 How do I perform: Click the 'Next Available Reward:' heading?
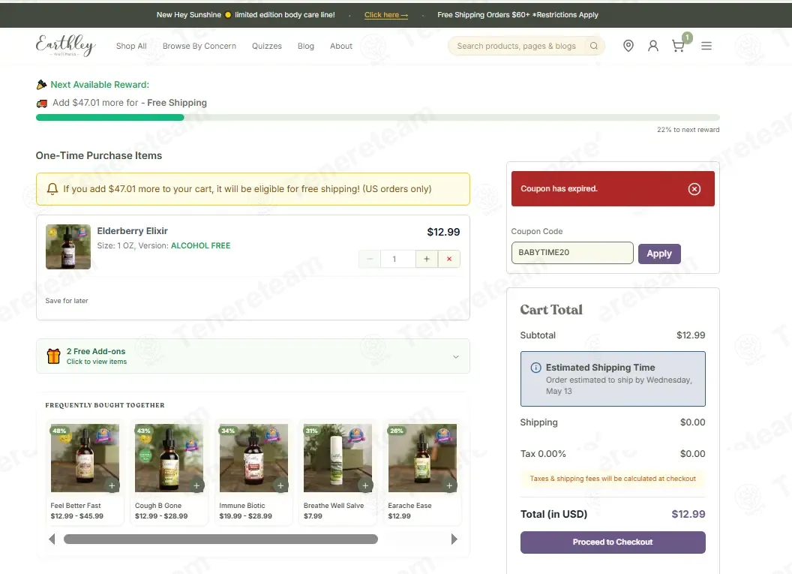[100, 85]
